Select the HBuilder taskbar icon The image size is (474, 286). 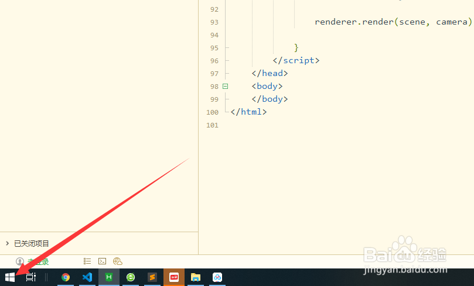(109, 277)
